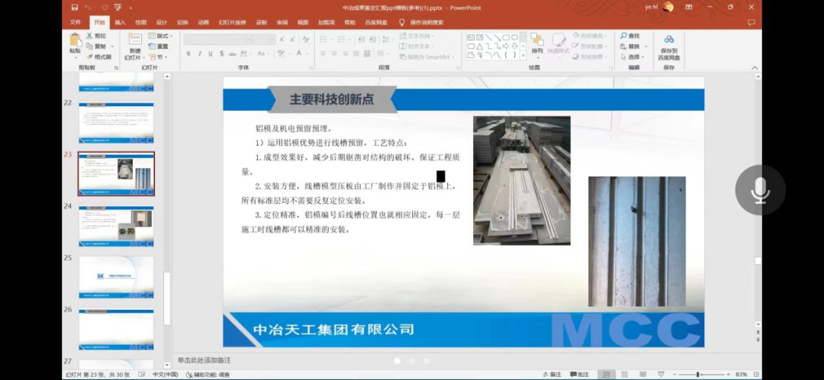This screenshot has height=380, width=824.
Task: Switch to the Slide Show (幻灯片放映) tab
Action: tap(232, 22)
